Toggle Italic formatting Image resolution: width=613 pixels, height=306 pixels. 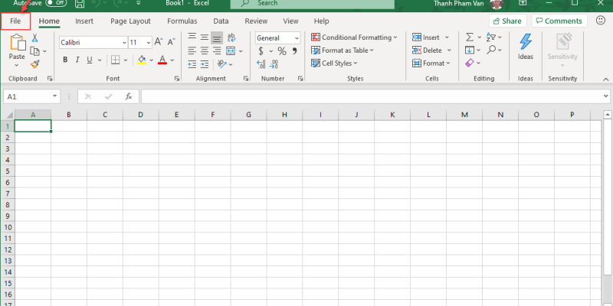[78, 60]
